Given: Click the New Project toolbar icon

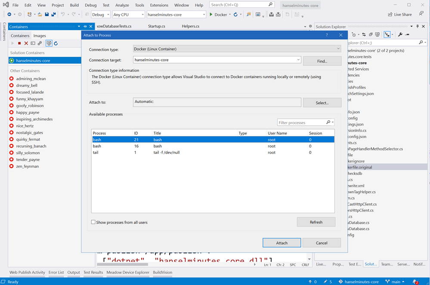Looking at the screenshot, I should (29, 15).
